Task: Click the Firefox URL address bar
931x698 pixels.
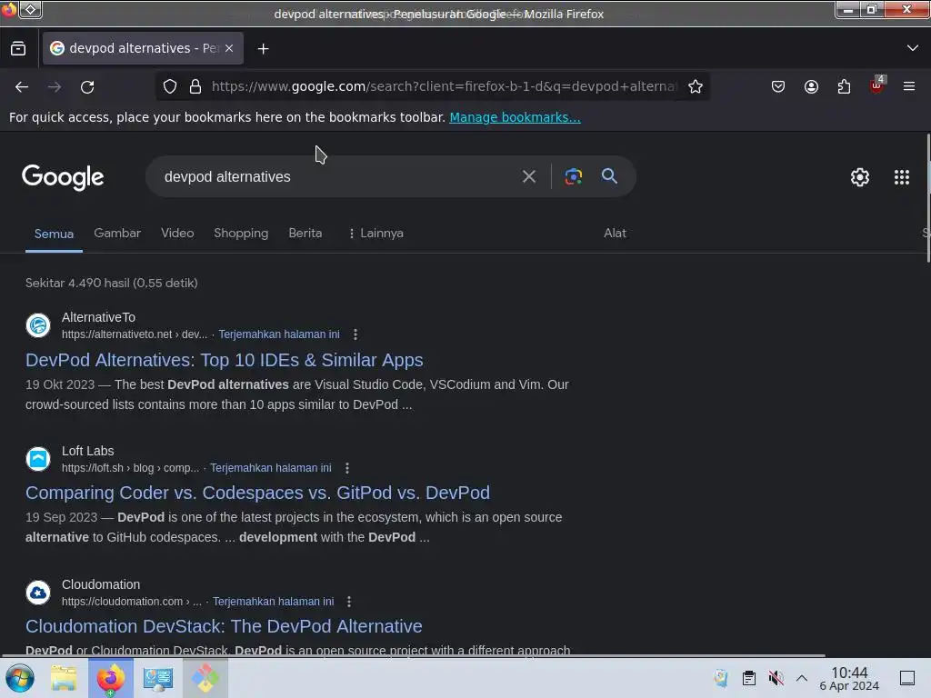Action: click(x=443, y=86)
